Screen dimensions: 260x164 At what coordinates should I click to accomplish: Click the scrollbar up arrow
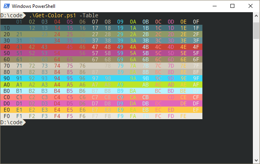point(256,16)
